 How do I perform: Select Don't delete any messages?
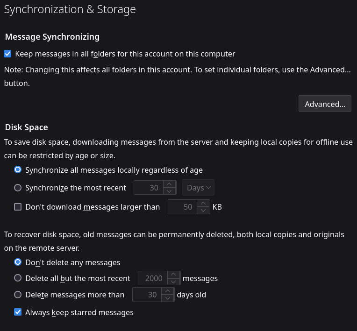(x=18, y=262)
